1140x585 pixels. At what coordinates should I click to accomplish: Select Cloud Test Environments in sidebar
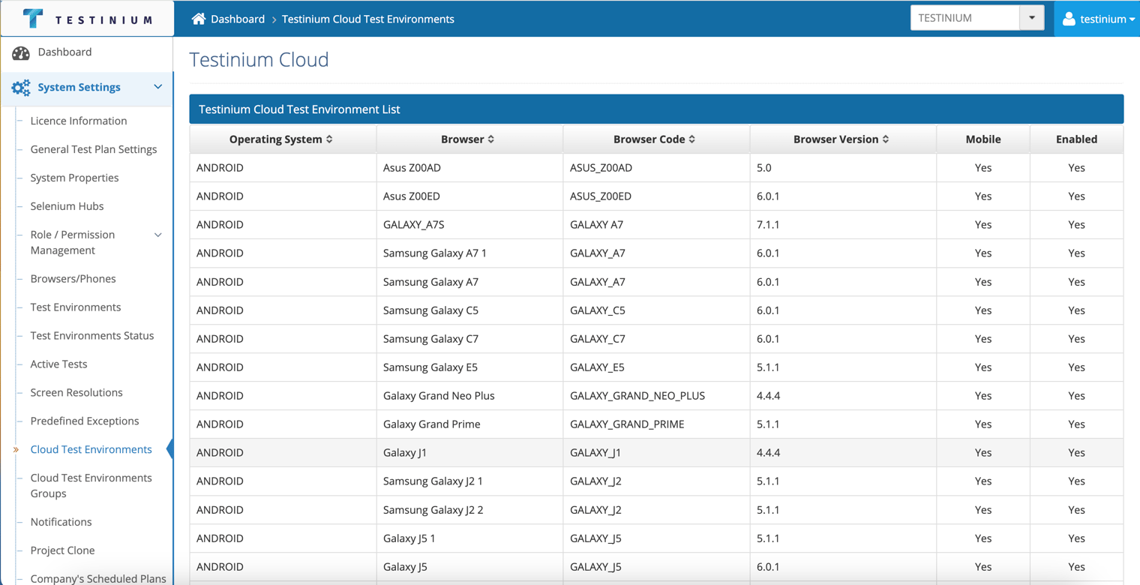[91, 450]
